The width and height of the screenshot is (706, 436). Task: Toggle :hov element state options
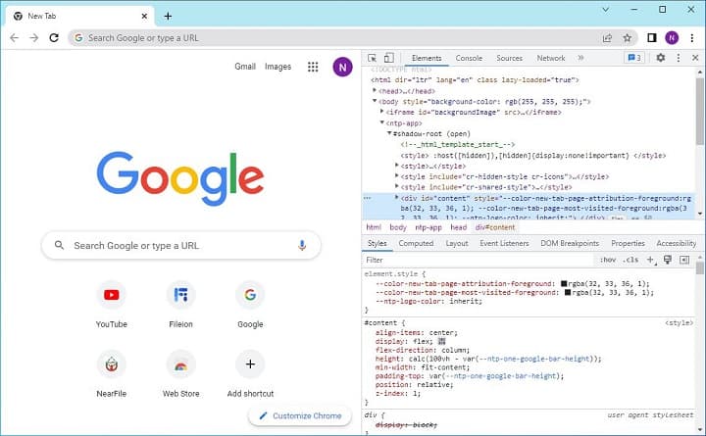(608, 260)
